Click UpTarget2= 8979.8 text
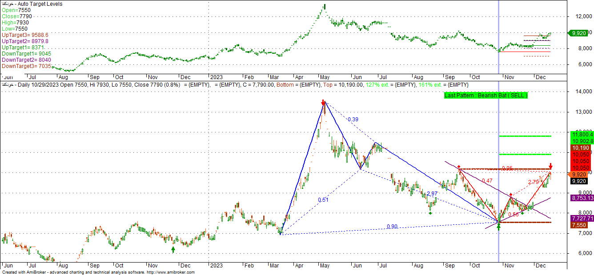This screenshot has height=275, width=594. [25, 41]
